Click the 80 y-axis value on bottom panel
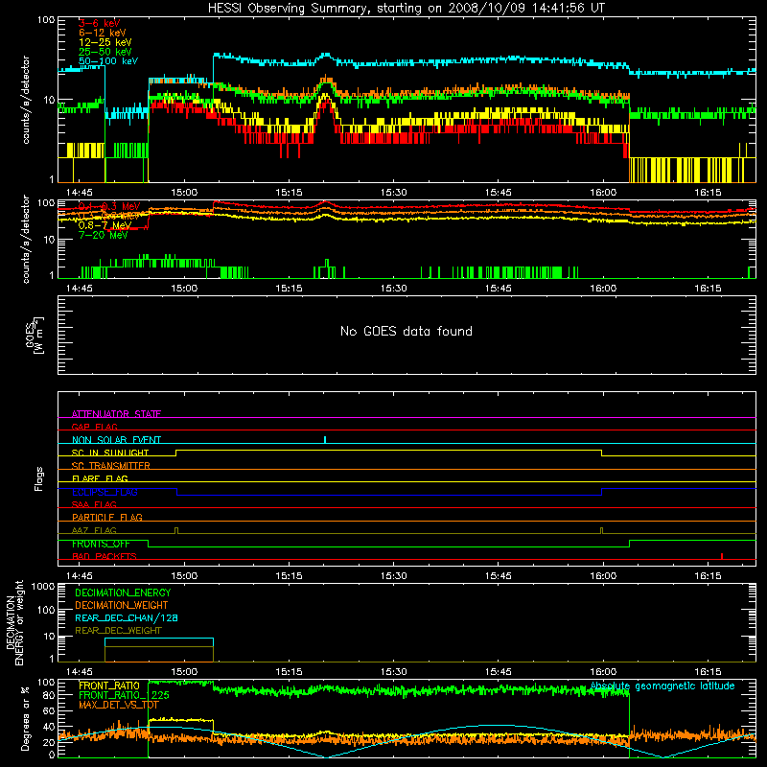The width and height of the screenshot is (767, 767). (48, 695)
